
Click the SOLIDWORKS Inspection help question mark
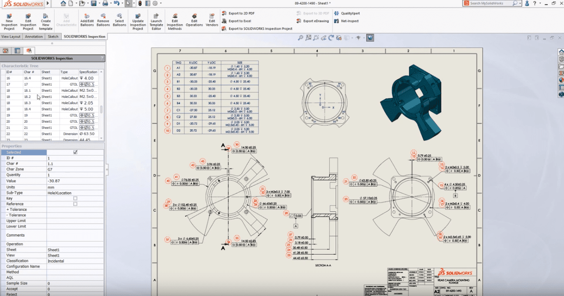(x=102, y=58)
